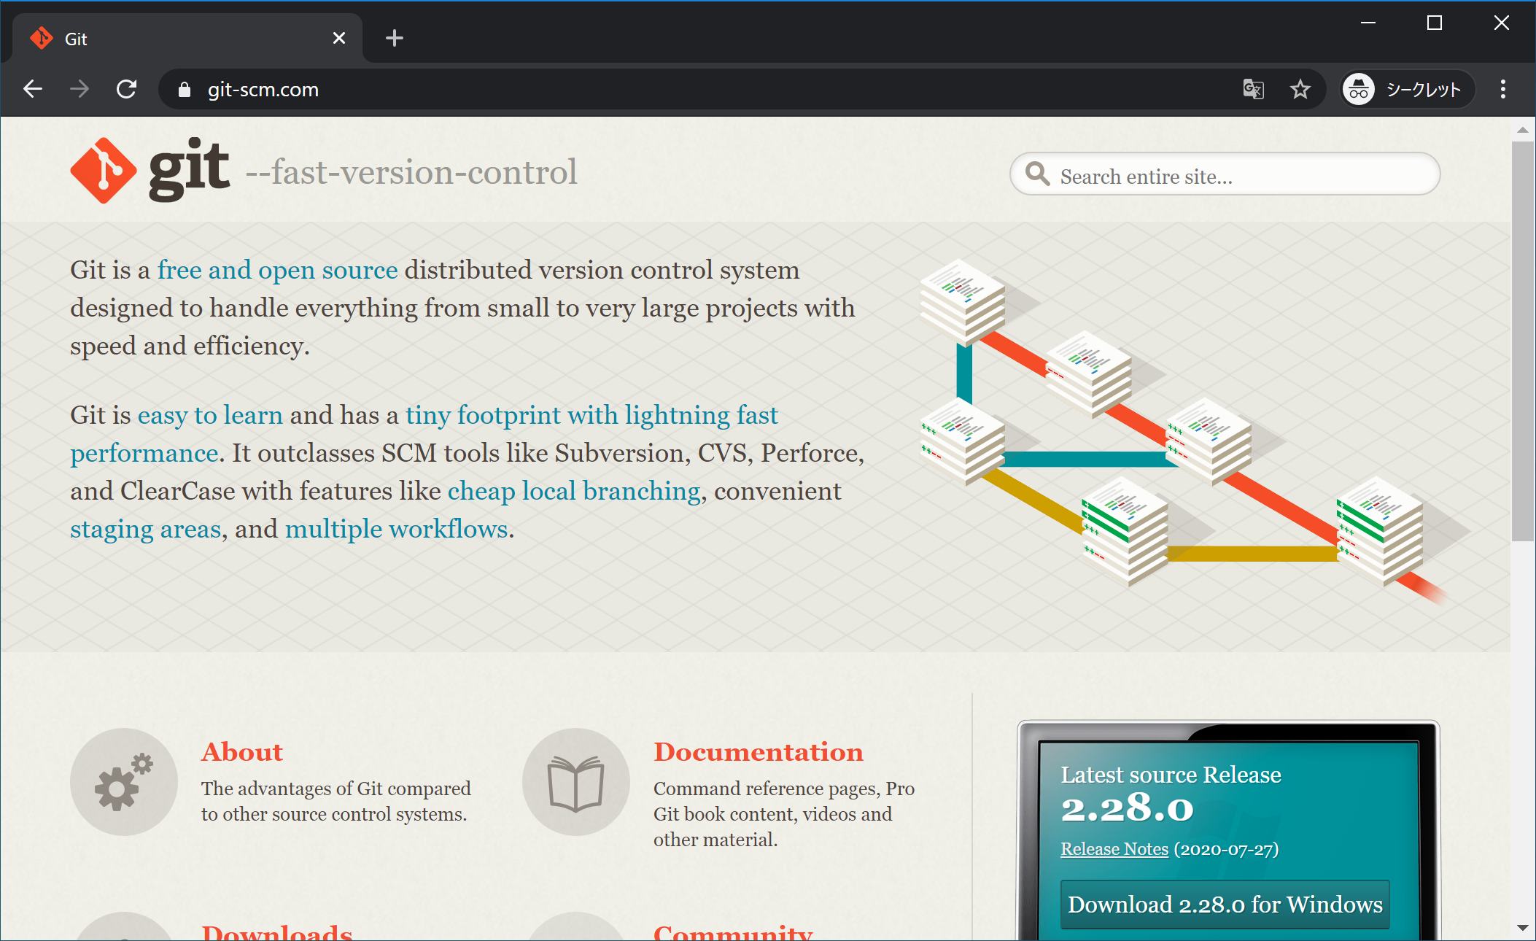Open the Chrome three-dot menu
Screen dimensions: 1536x941
[1502, 89]
